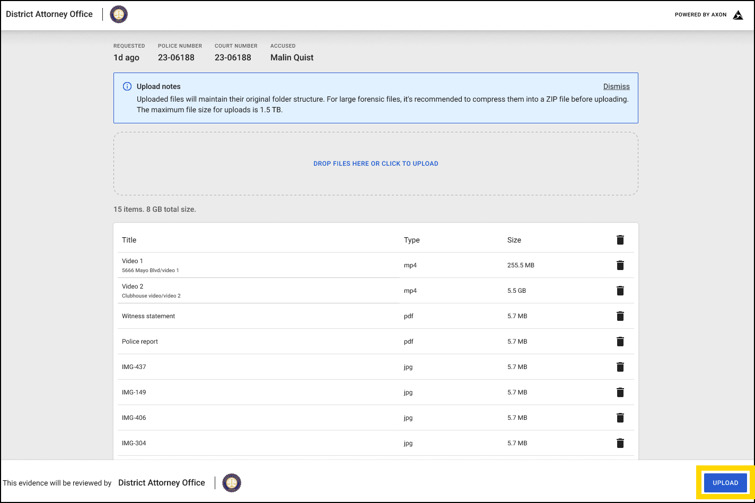Viewport: 755px width, 503px height.
Task: Remove the Witness statement PDF
Action: [620, 316]
